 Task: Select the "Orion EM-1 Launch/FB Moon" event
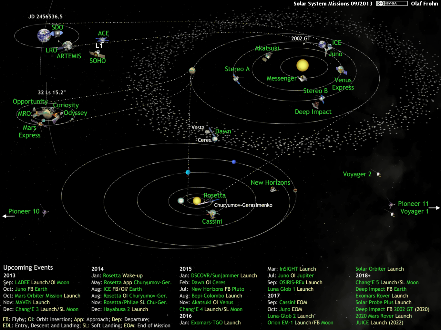[x=300, y=323]
